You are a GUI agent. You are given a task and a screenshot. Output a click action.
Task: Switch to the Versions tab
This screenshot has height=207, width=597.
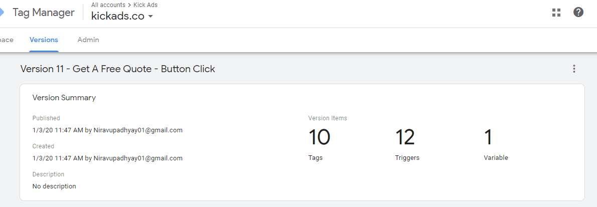pyautogui.click(x=44, y=40)
